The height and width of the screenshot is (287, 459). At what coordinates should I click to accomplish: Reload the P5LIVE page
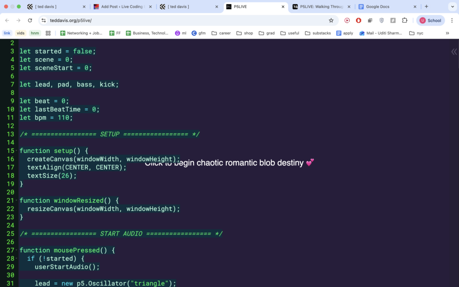(30, 20)
